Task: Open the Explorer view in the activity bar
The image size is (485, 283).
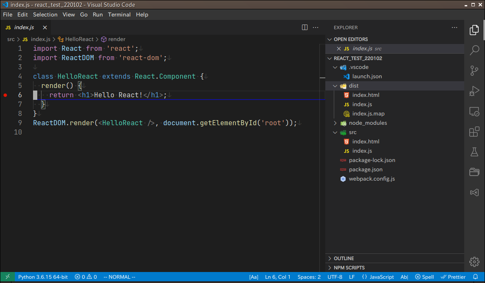Action: pyautogui.click(x=474, y=30)
